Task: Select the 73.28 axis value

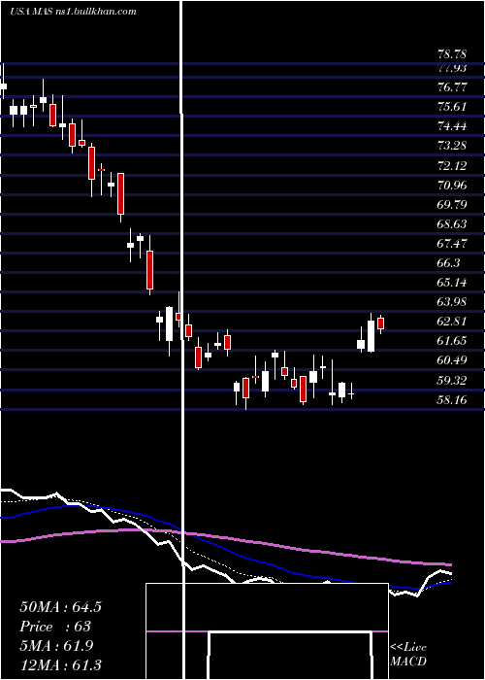Action: 452,146
